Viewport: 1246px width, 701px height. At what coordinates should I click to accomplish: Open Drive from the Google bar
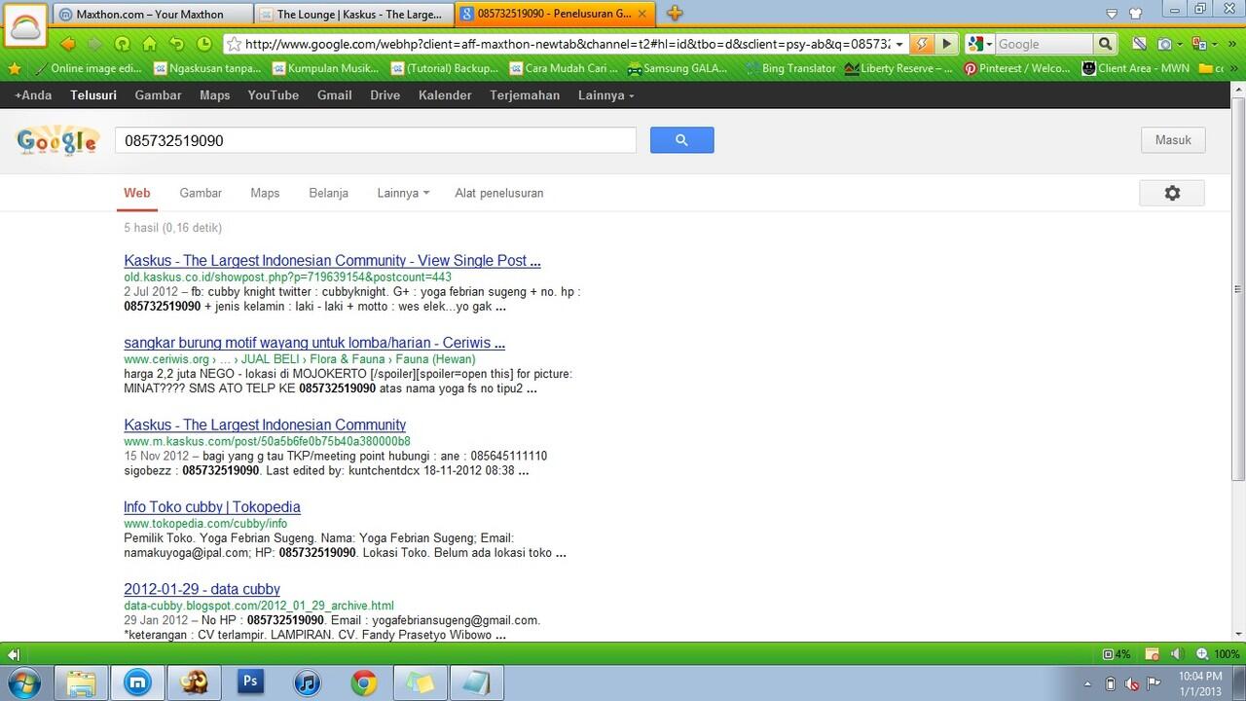pyautogui.click(x=385, y=95)
